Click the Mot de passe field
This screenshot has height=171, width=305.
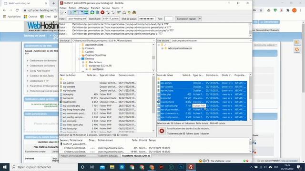pyautogui.click(x=147, y=19)
